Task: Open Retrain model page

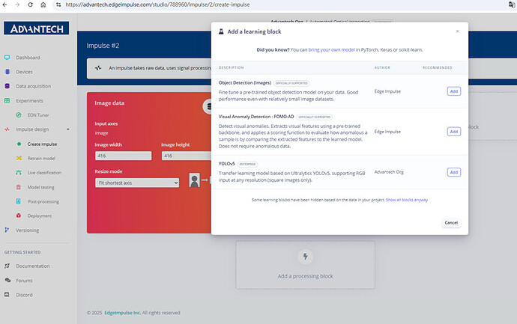Action: (41, 159)
